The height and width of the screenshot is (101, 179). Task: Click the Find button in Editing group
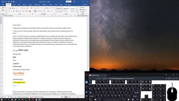click(82, 8)
